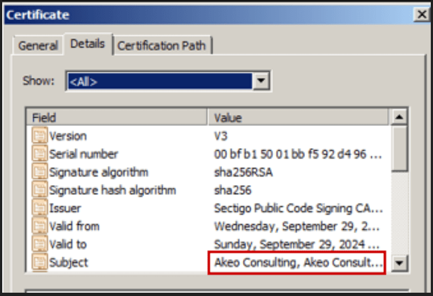Click the field list scrollbar thumb

point(399,149)
